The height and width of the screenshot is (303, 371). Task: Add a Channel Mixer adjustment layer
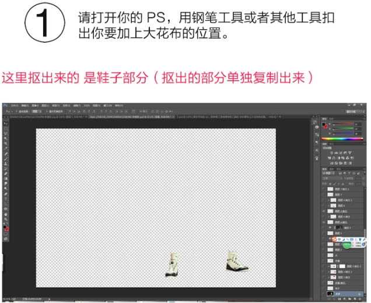point(348,158)
